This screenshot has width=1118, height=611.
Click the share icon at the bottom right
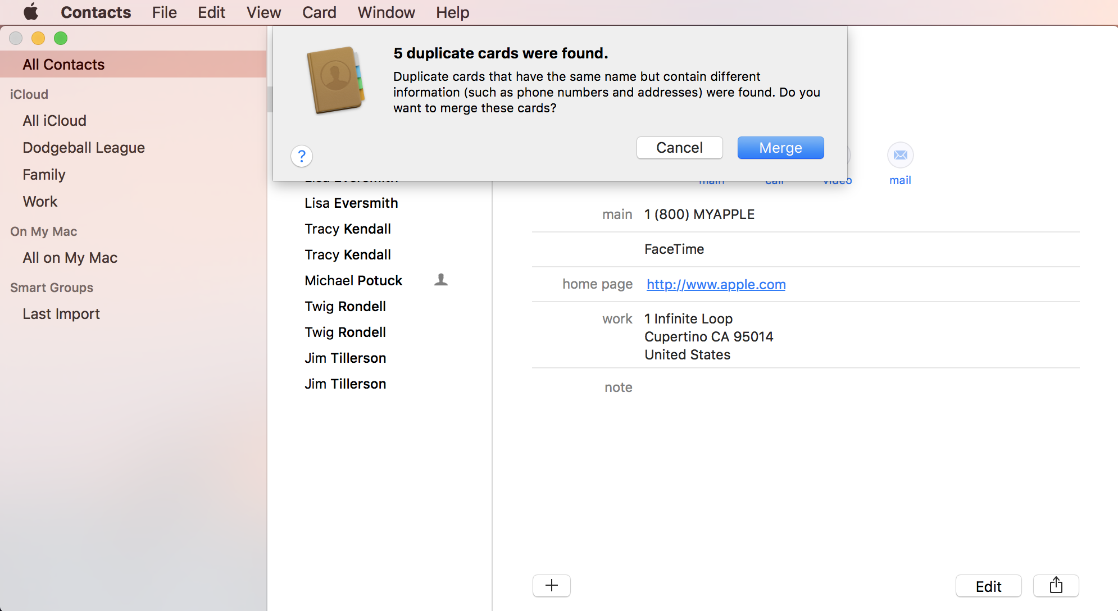tap(1056, 586)
